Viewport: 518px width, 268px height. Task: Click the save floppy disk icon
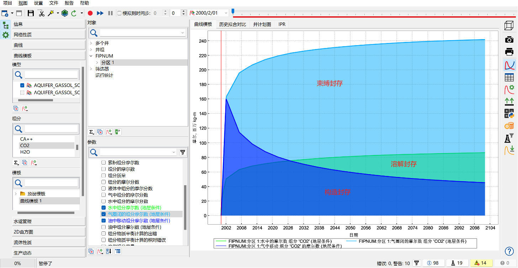point(31,13)
